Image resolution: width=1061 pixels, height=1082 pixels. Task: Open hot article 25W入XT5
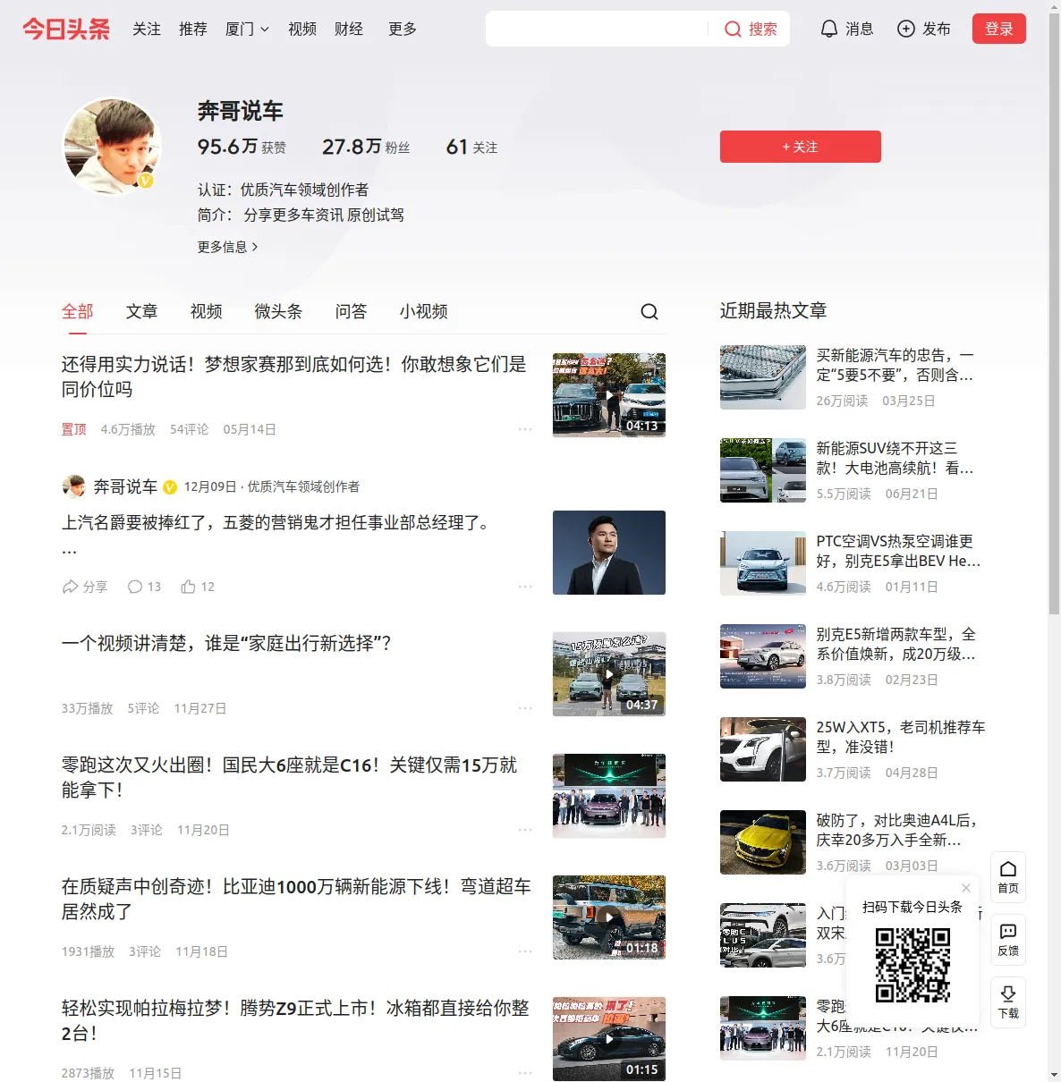(x=901, y=737)
